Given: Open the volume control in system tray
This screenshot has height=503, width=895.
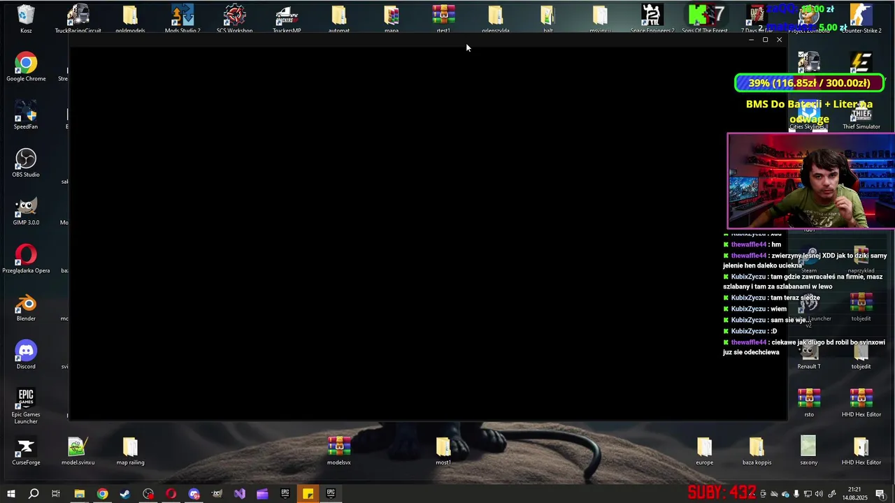Looking at the screenshot, I should [819, 494].
